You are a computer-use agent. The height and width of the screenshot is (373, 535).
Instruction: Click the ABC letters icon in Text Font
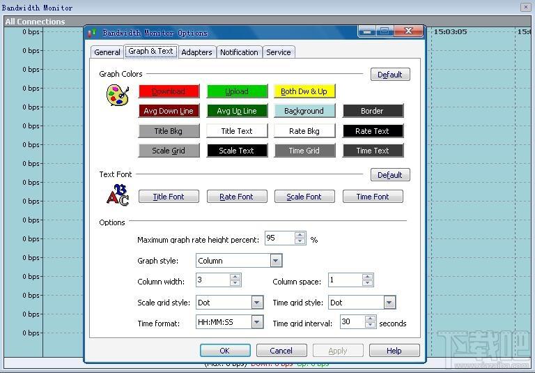coord(118,195)
